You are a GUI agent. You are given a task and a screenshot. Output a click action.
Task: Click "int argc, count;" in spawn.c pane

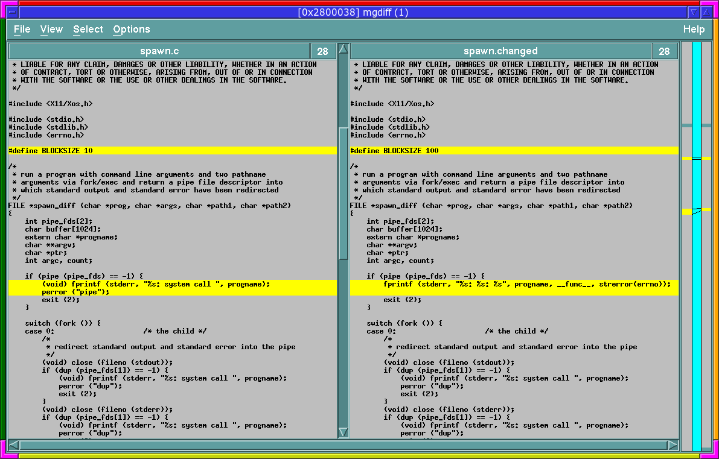pyautogui.click(x=59, y=261)
